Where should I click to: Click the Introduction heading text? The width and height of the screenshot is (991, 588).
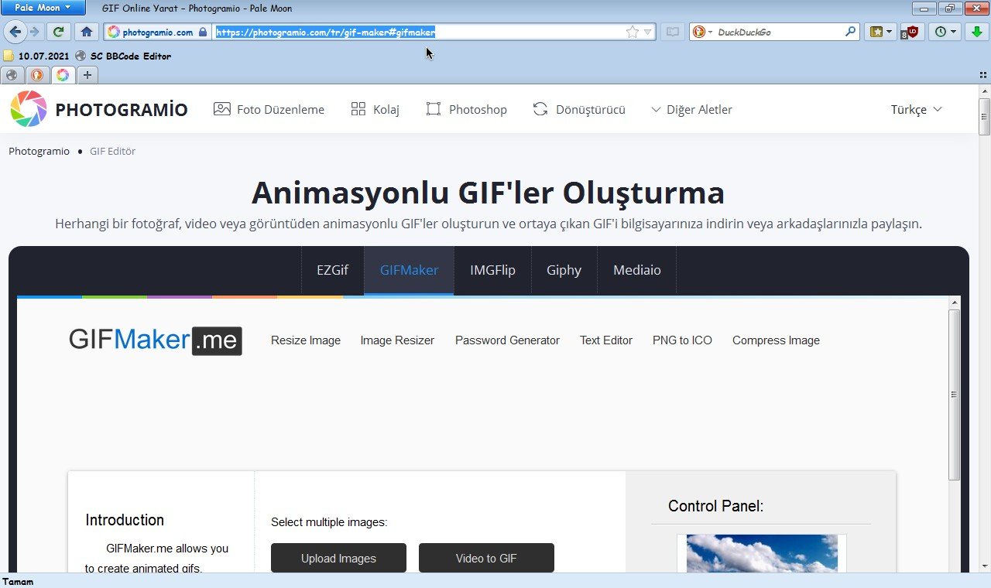pyautogui.click(x=125, y=520)
